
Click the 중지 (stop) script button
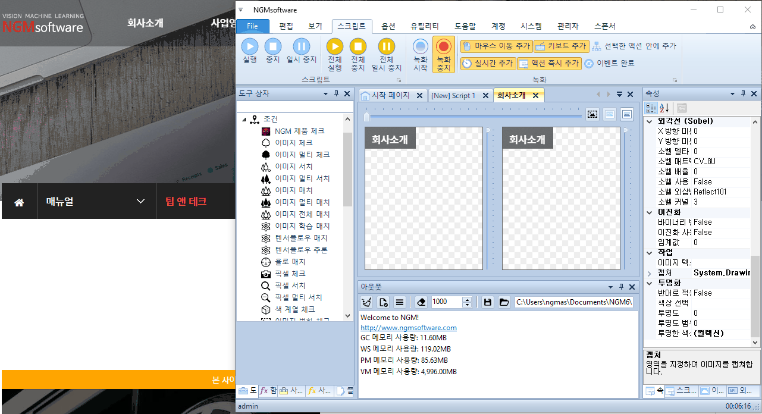click(x=272, y=51)
